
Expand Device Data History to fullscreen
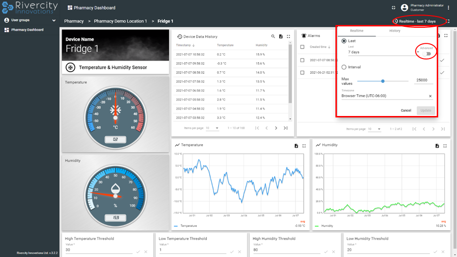288,36
